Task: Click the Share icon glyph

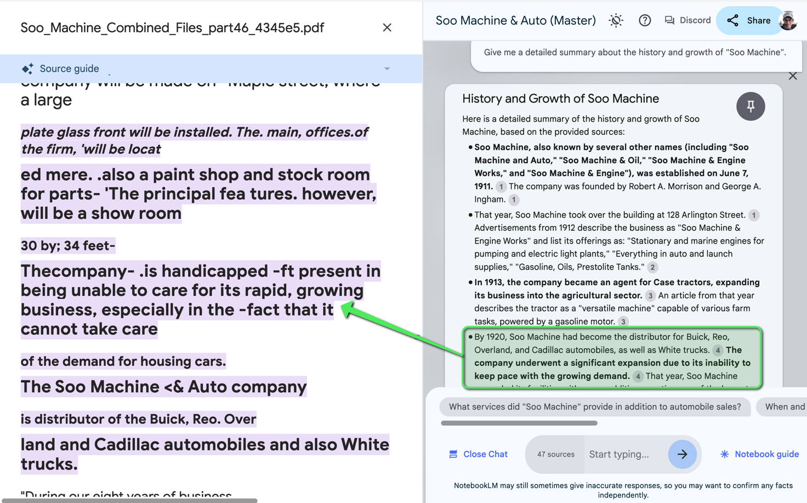Action: click(x=732, y=20)
